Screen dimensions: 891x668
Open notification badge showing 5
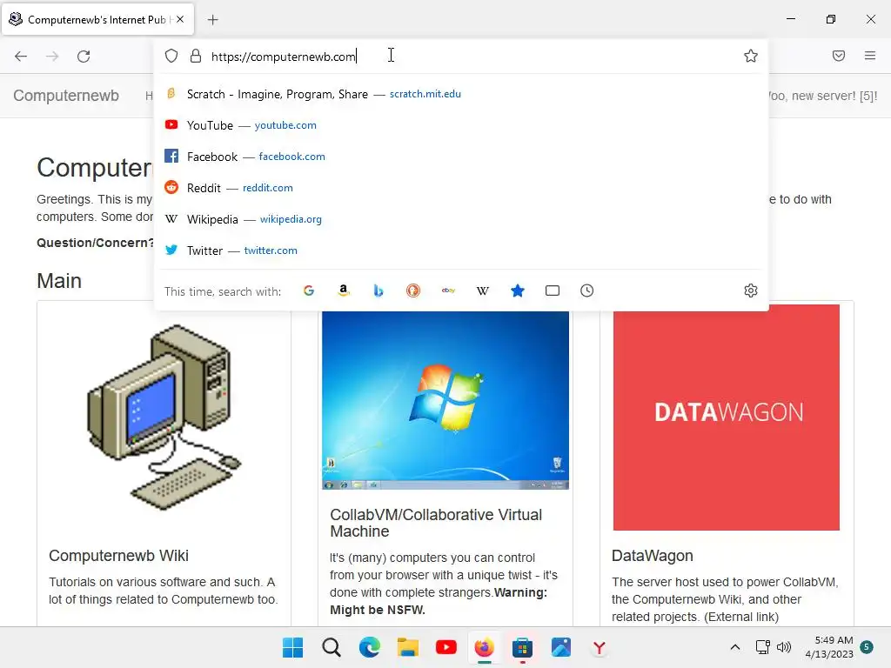[867, 646]
